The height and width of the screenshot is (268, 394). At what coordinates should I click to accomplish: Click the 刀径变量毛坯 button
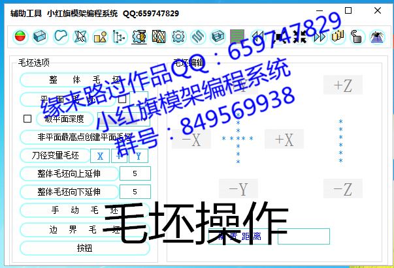tap(55, 155)
